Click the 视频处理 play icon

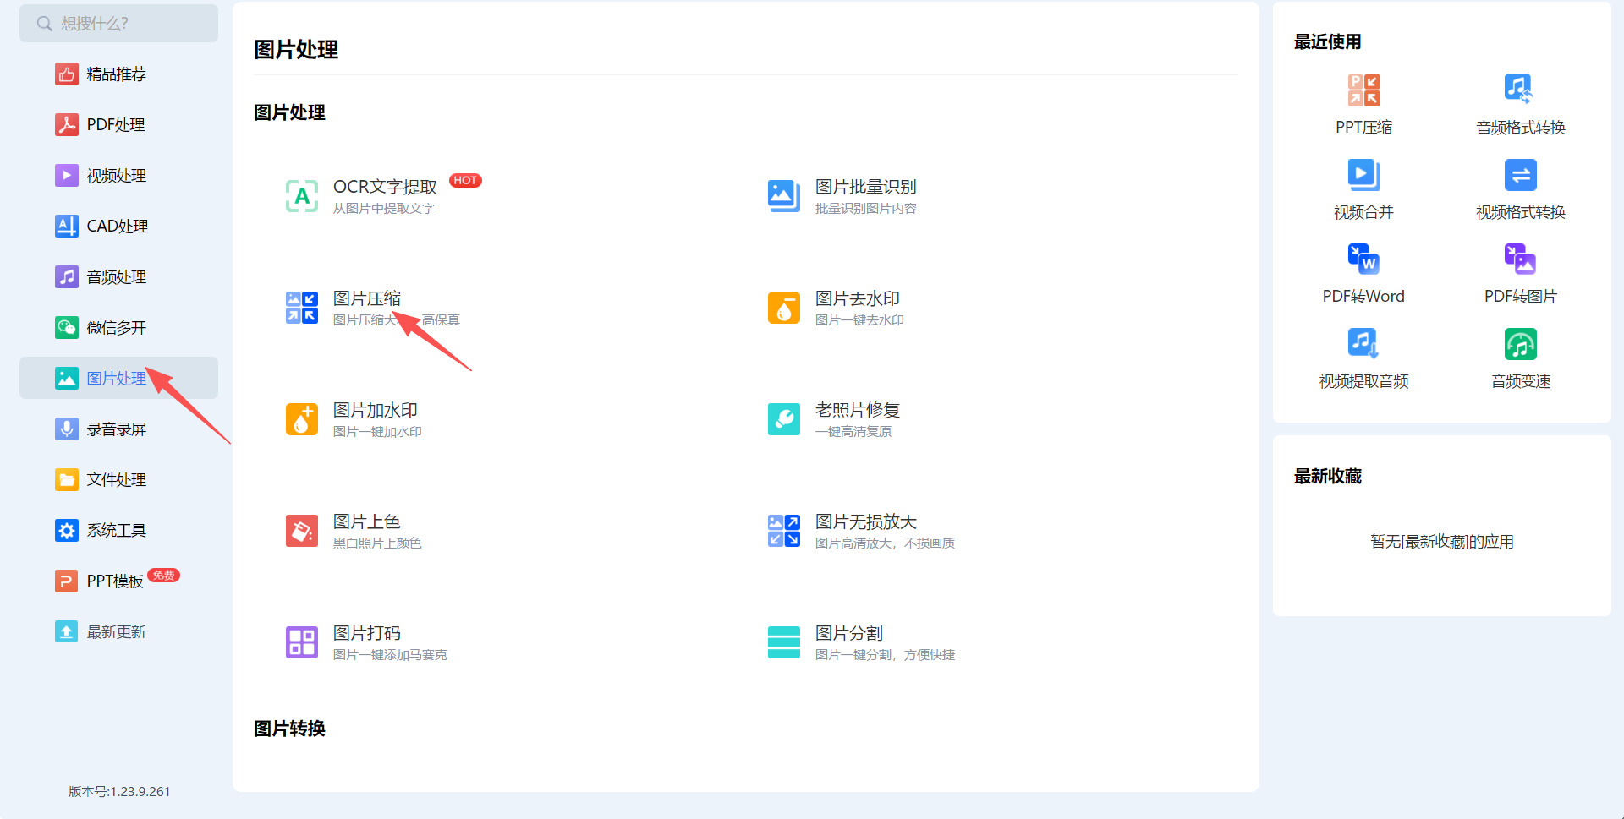[67, 176]
